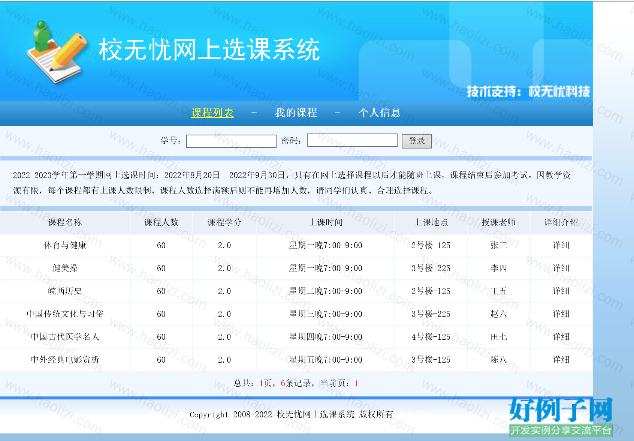Click 技术支持:校无忧科技 text in banner
The height and width of the screenshot is (441, 634).
point(528,91)
